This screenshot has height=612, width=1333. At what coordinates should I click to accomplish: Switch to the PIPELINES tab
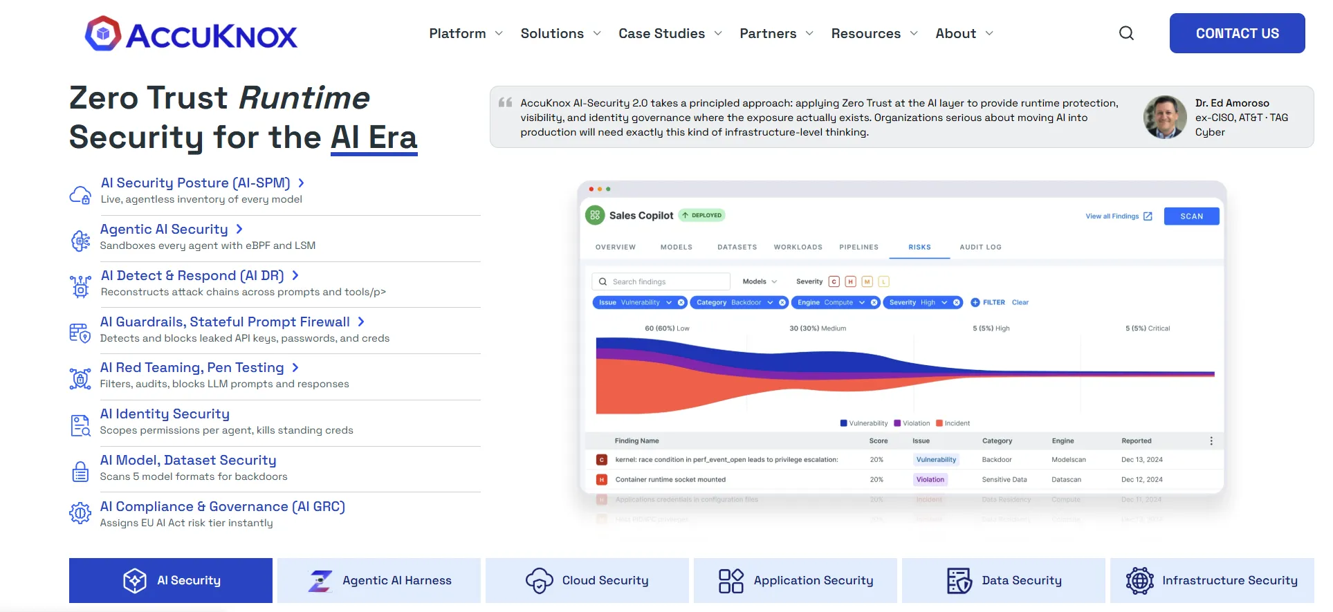point(859,247)
